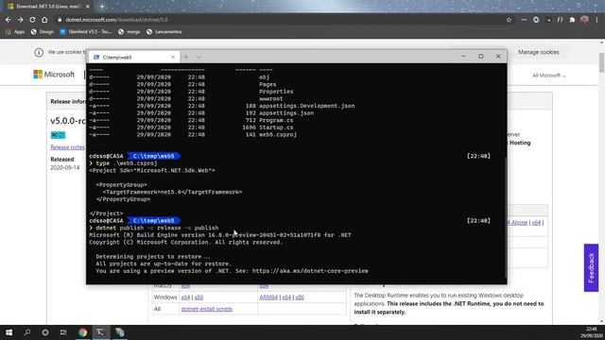The width and height of the screenshot is (605, 340).
Task: Open the Skanfeed V5.5 bookmark
Action: (x=86, y=32)
